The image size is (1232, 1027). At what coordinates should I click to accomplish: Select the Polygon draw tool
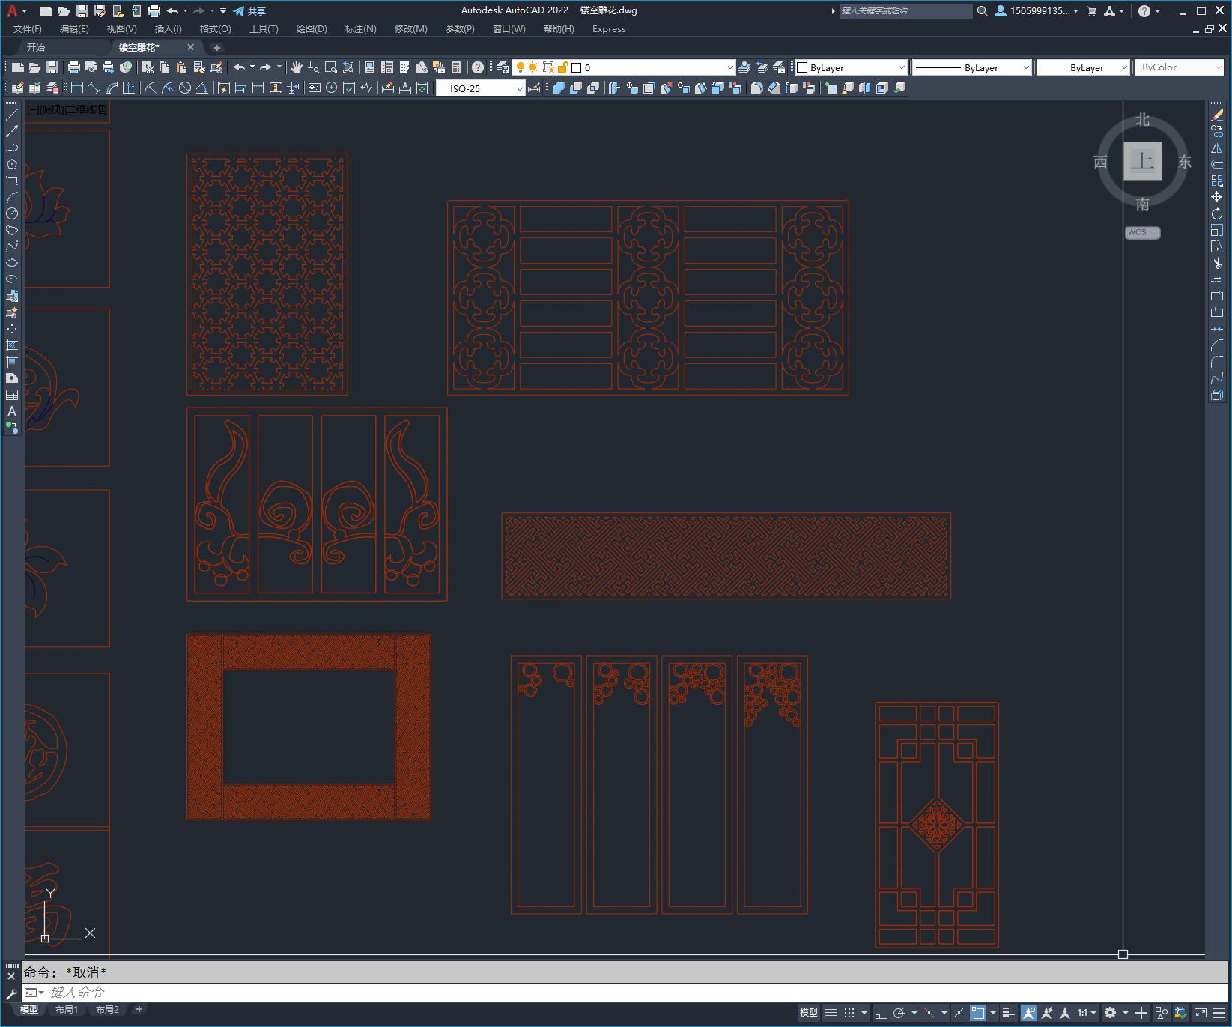point(12,164)
